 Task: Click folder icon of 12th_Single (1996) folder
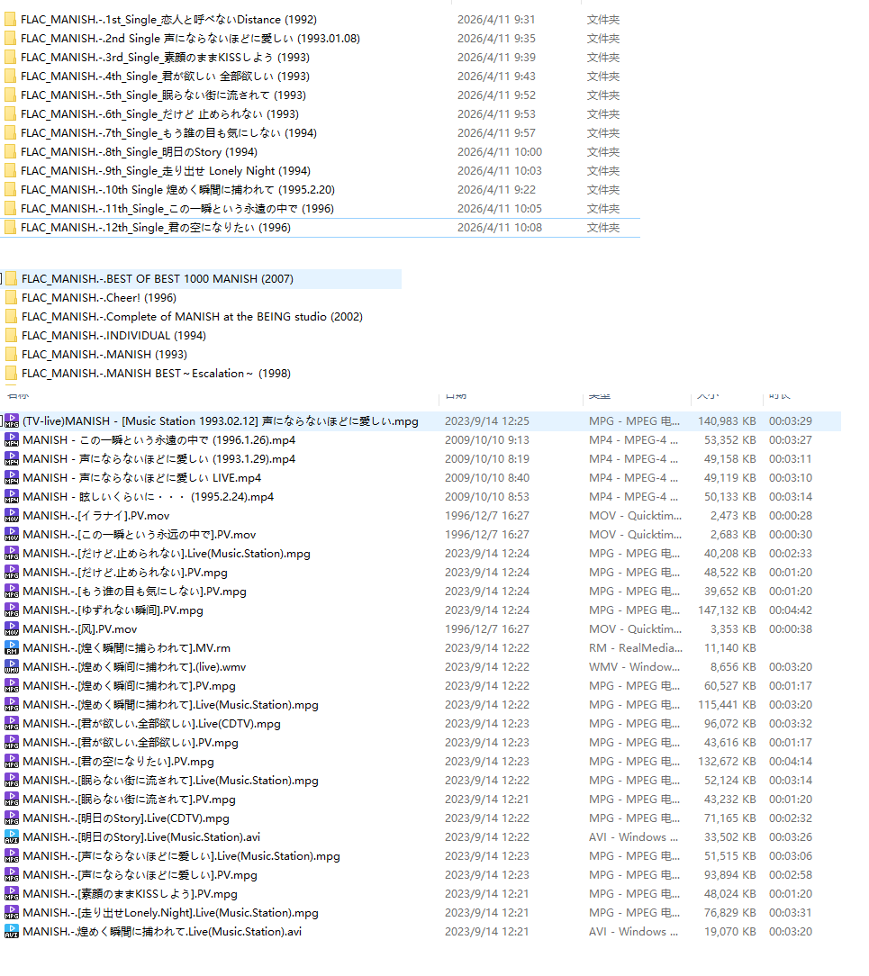(x=10, y=227)
